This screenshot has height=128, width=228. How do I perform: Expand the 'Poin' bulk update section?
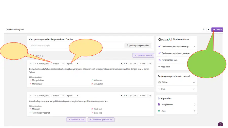tap(177, 89)
